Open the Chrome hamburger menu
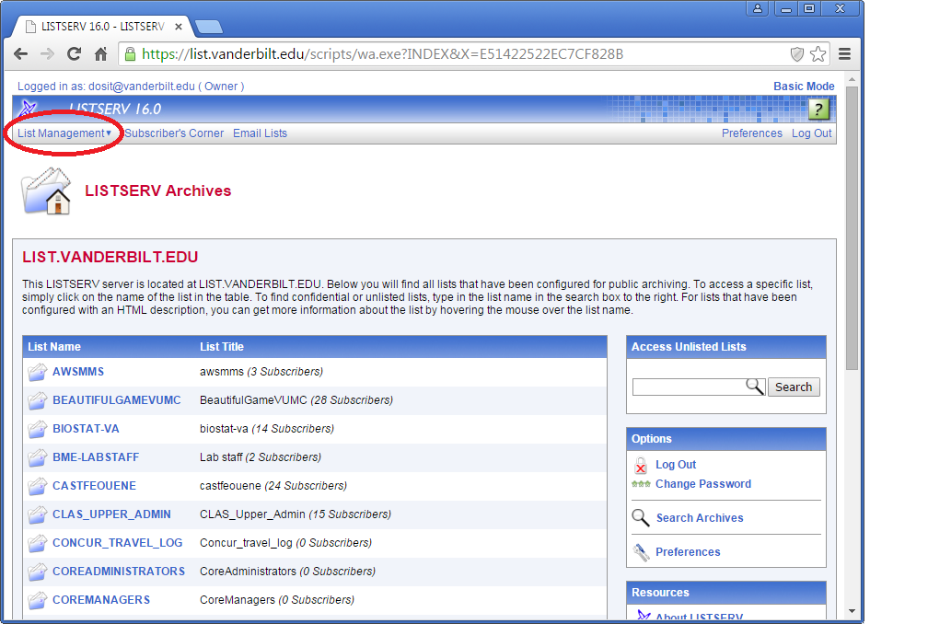Image resolution: width=928 pixels, height=624 pixels. [x=844, y=54]
